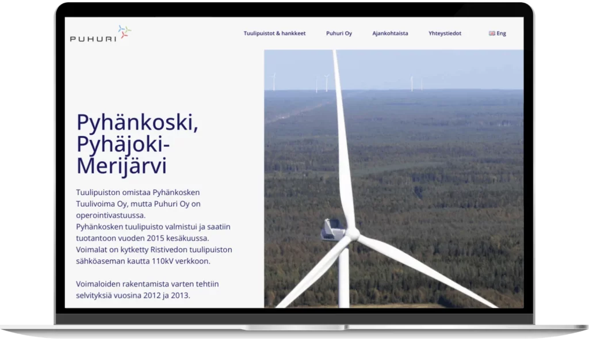Open Tuulipuistot & hankkeet menu

(x=274, y=33)
